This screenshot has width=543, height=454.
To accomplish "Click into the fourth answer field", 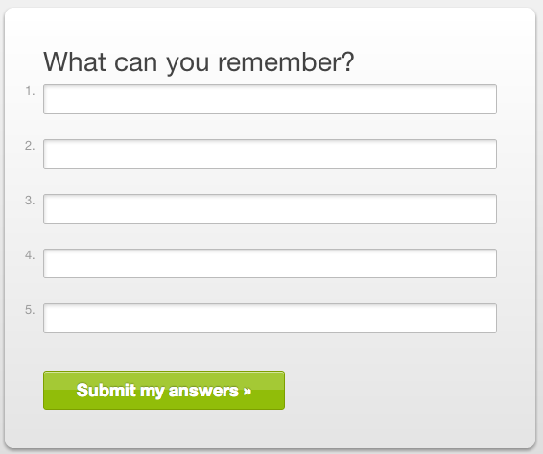I will pos(270,263).
